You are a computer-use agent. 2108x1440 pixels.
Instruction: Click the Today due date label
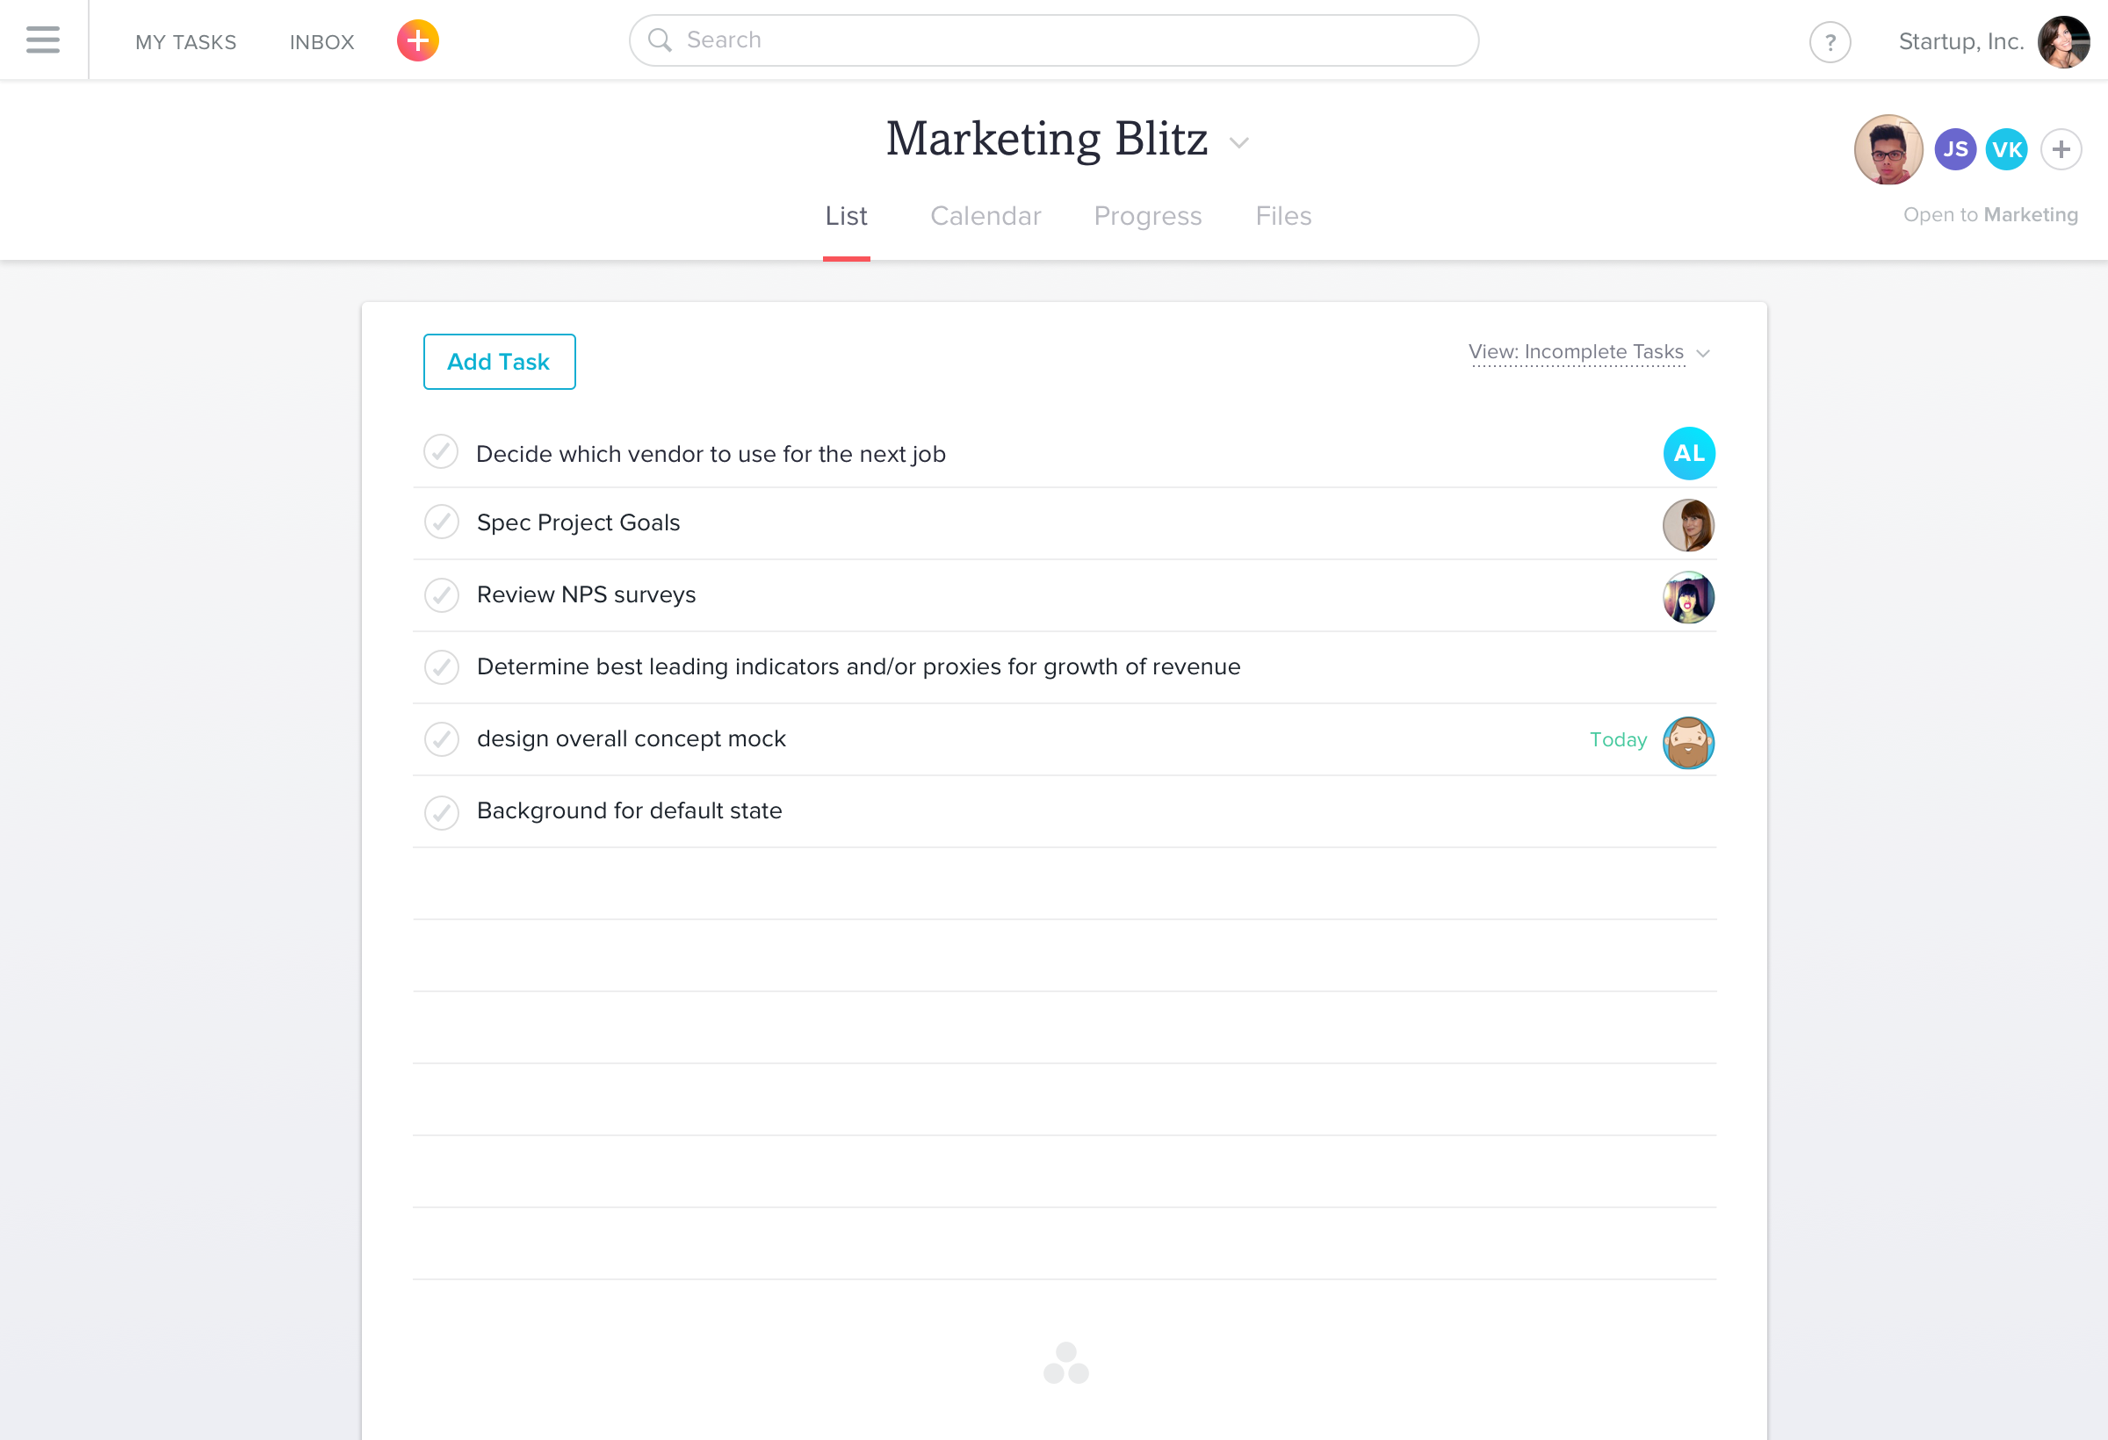[x=1618, y=740]
